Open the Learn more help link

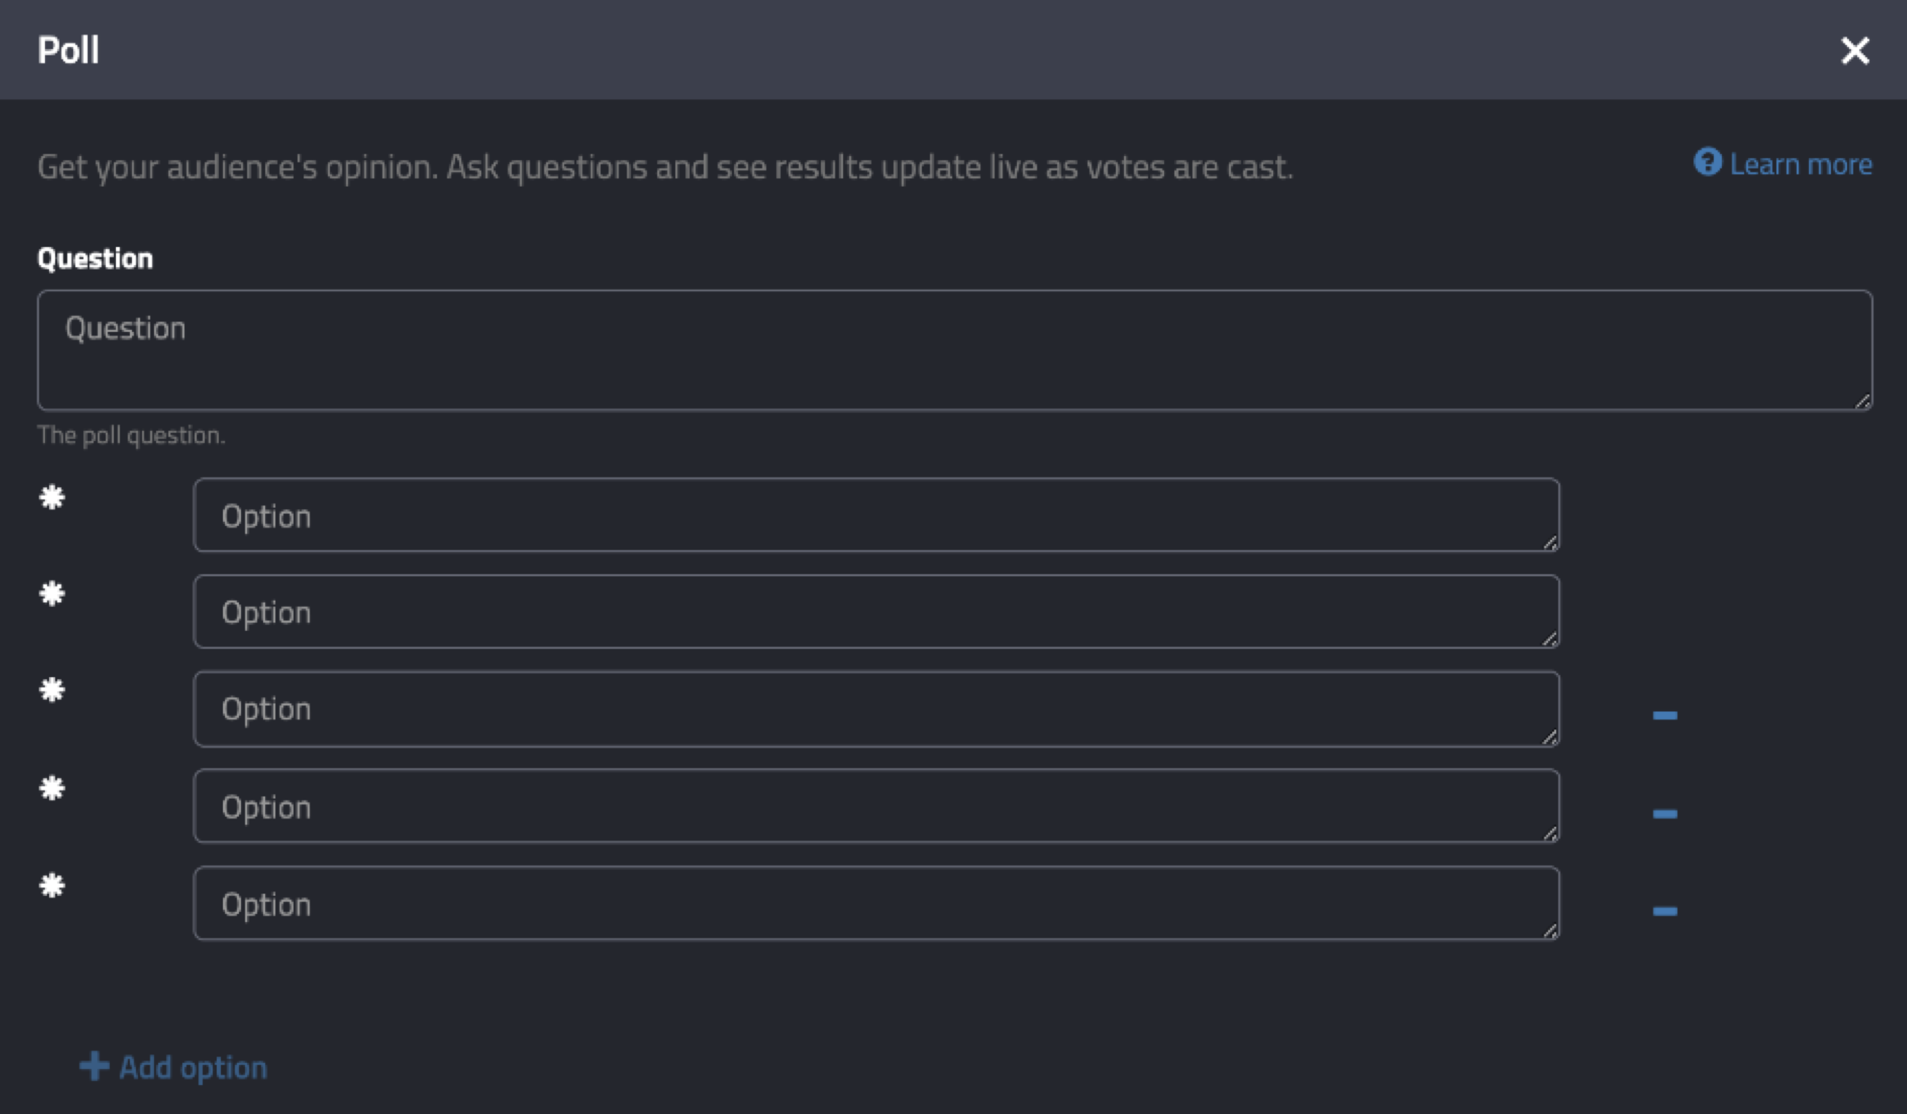pos(1783,164)
